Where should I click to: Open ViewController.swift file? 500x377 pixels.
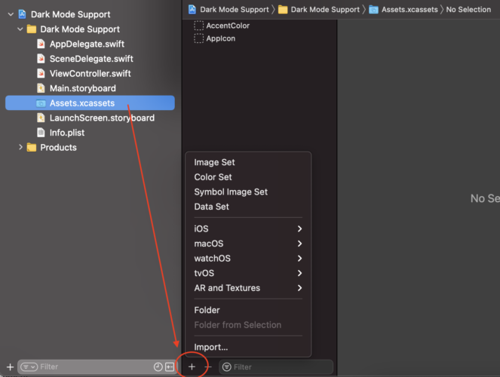[90, 74]
